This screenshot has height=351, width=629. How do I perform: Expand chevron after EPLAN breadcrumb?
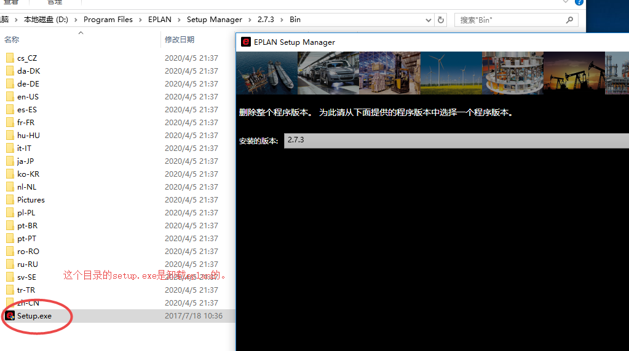point(178,20)
